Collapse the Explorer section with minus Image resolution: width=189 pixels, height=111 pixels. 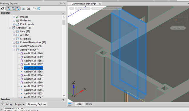pyautogui.click(x=63, y=13)
